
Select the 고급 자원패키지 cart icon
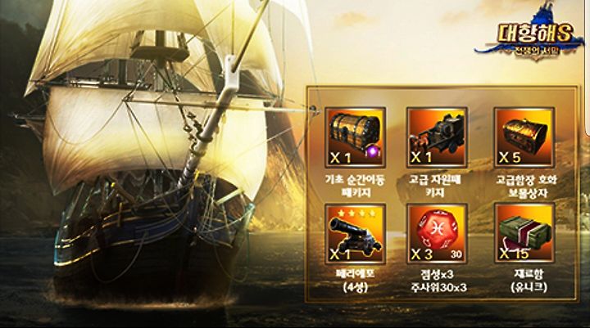(x=437, y=137)
